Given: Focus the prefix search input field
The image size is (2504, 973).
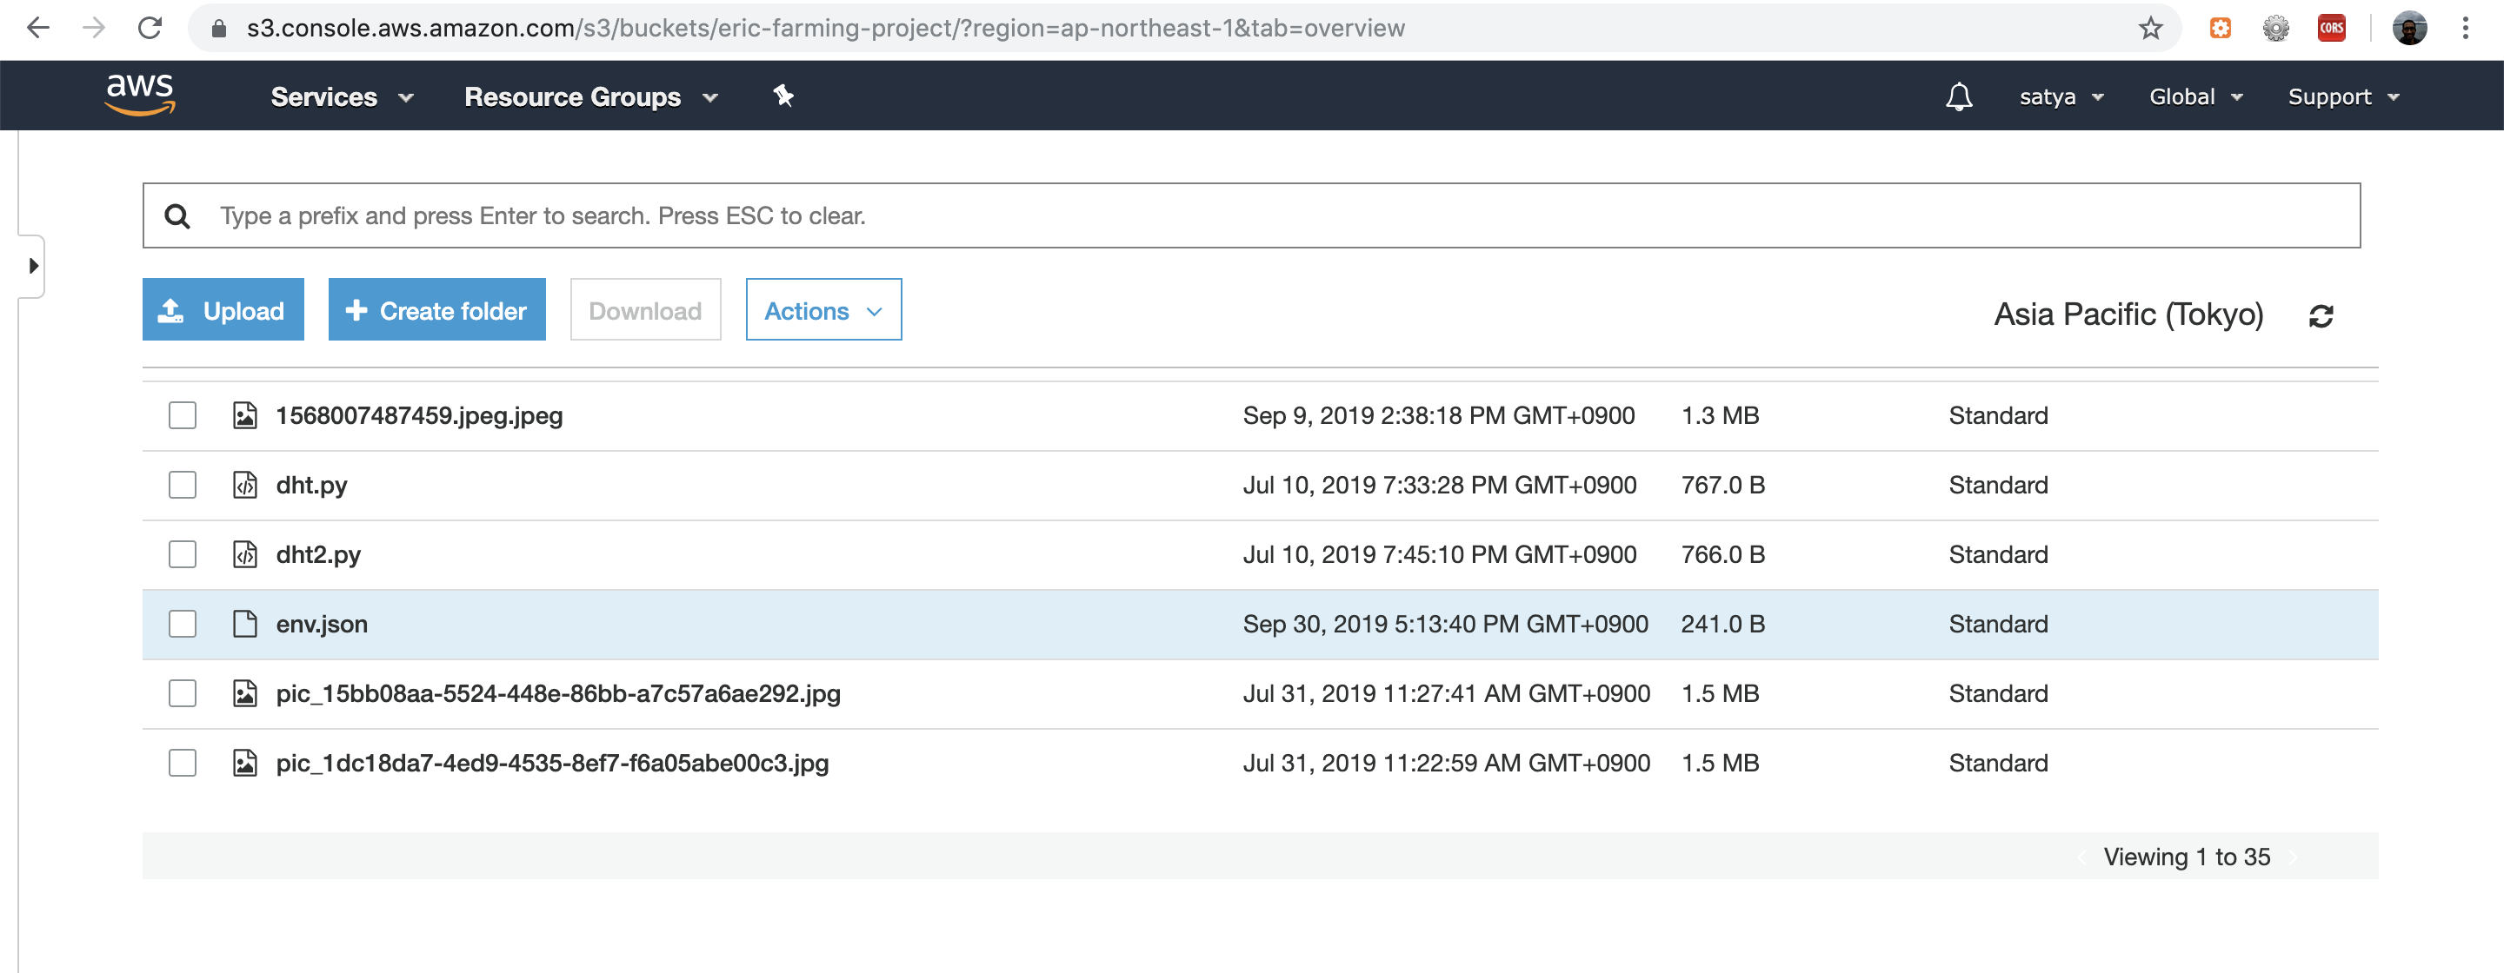Looking at the screenshot, I should [x=1263, y=215].
